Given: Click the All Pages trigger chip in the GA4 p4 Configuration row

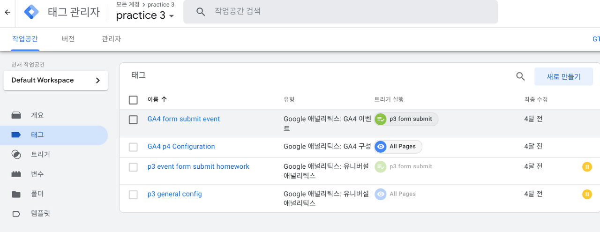Looking at the screenshot, I should coord(398,147).
